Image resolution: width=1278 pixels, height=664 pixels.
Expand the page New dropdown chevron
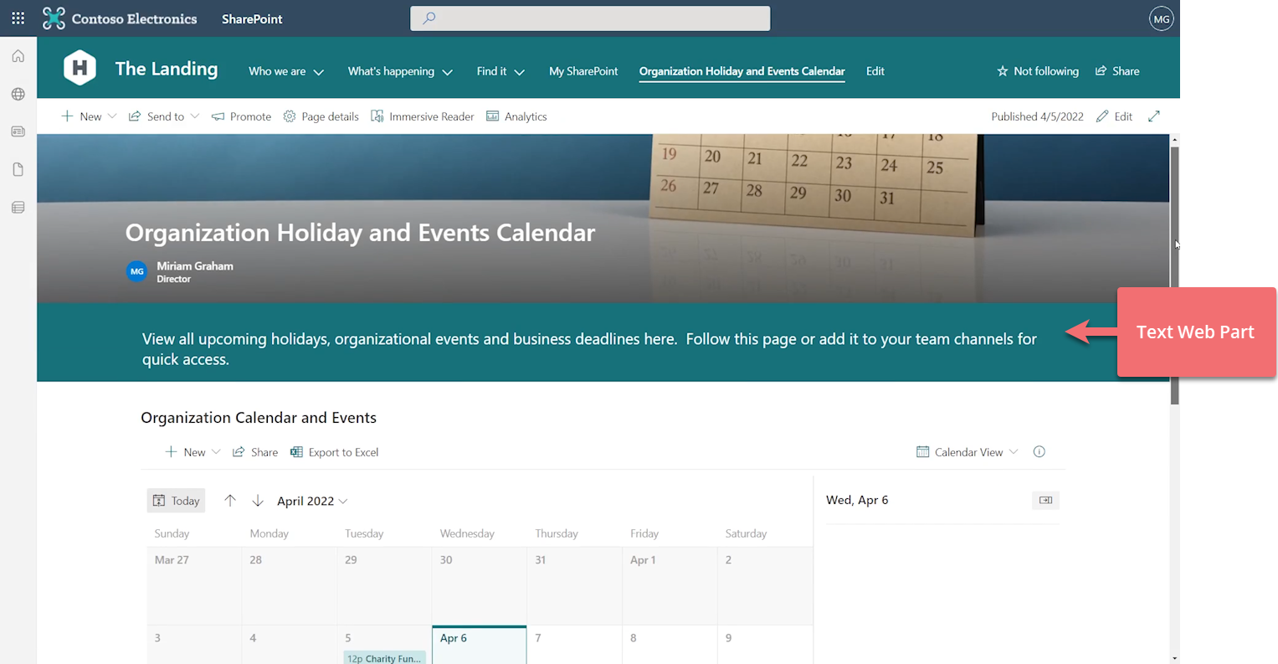112,116
